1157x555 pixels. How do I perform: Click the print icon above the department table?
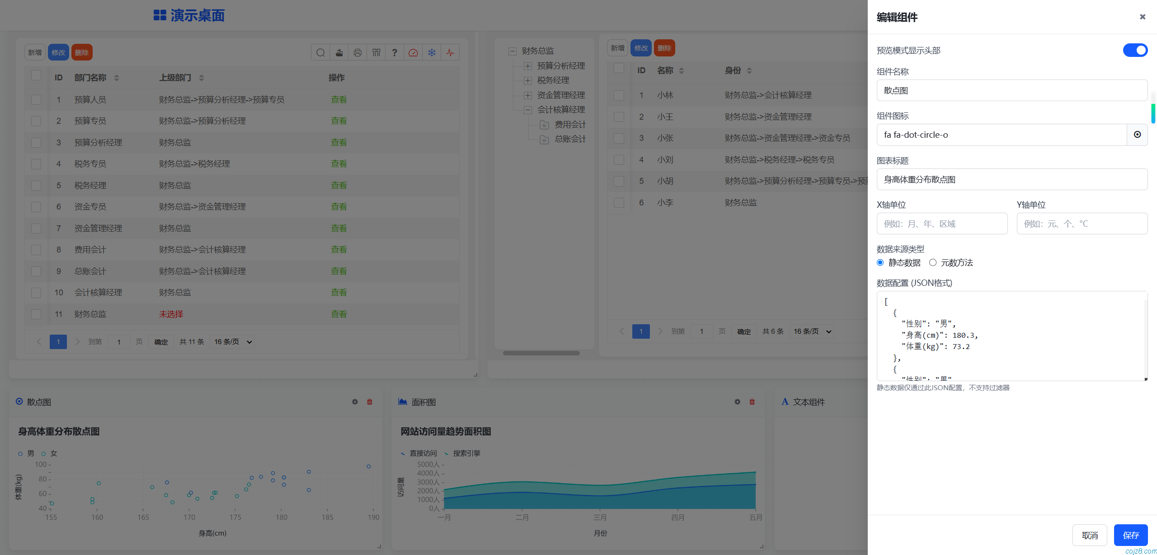[357, 52]
